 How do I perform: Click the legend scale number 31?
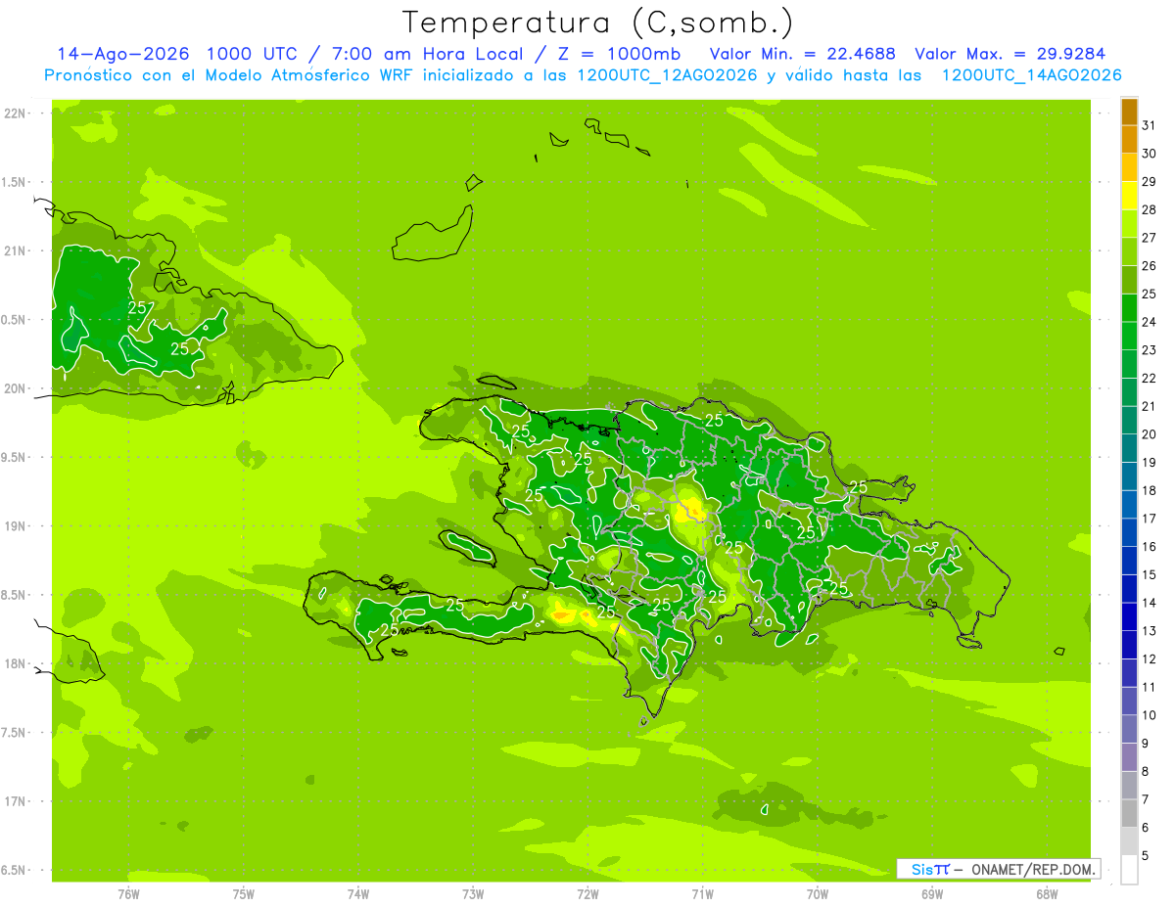(x=1149, y=125)
